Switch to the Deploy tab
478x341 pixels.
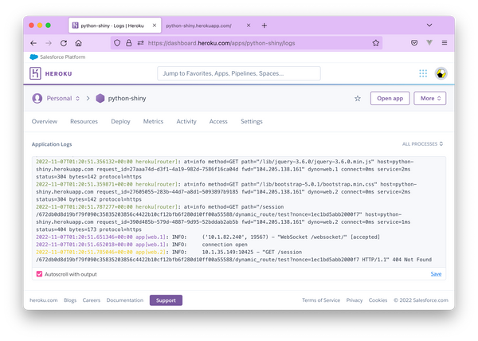[x=120, y=121]
